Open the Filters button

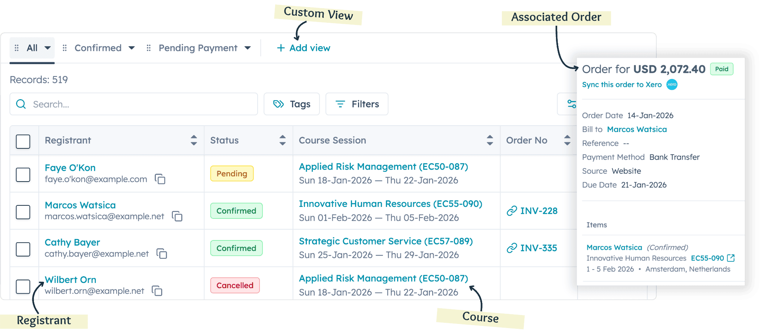pos(357,104)
